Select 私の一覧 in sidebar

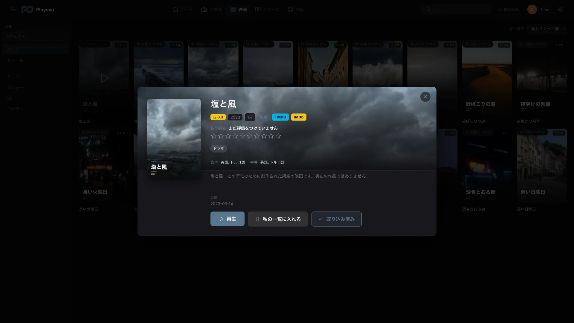click(36, 60)
